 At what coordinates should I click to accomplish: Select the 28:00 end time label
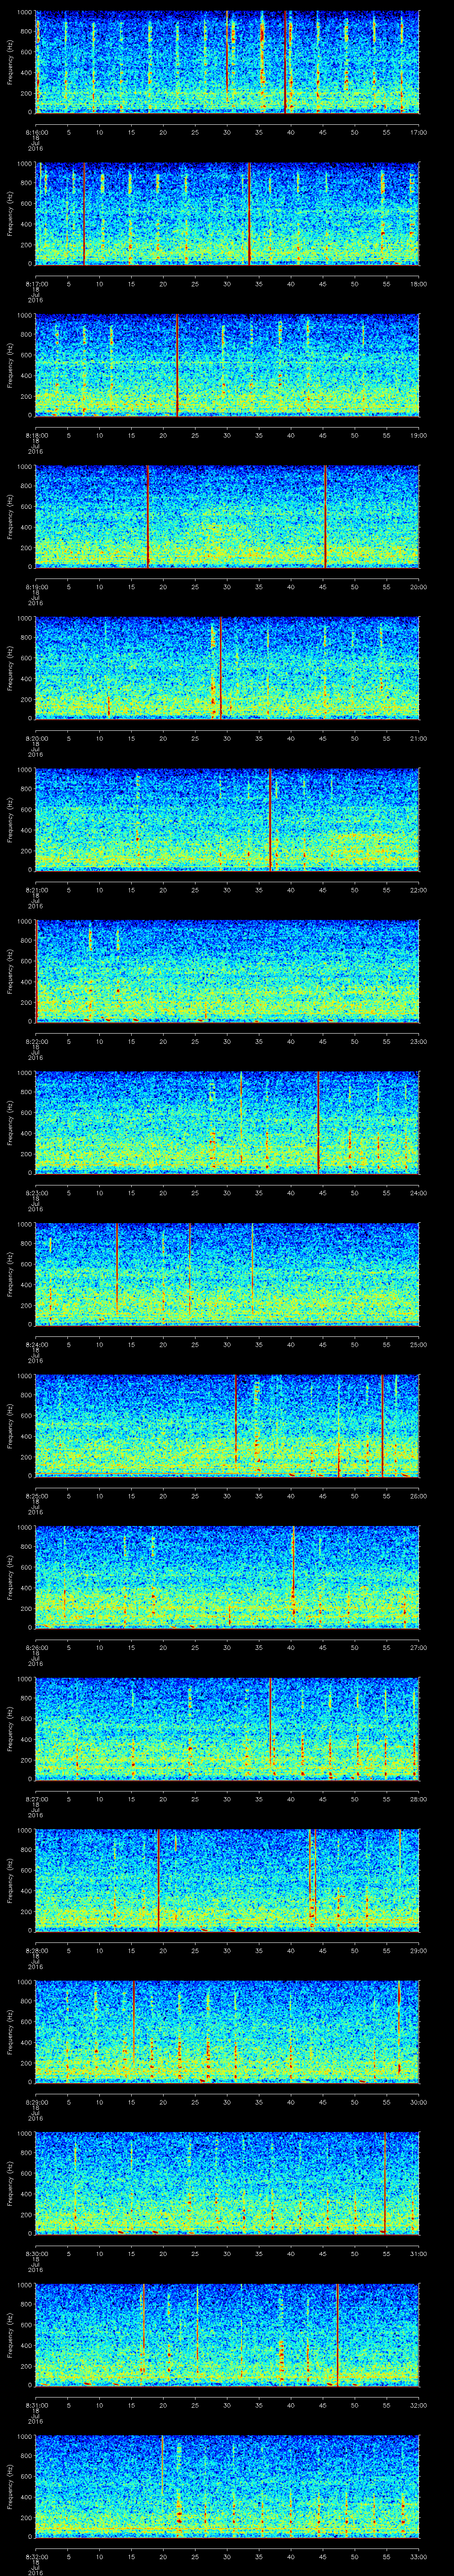pos(418,1798)
